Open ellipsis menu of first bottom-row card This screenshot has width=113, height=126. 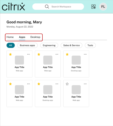click(29, 84)
